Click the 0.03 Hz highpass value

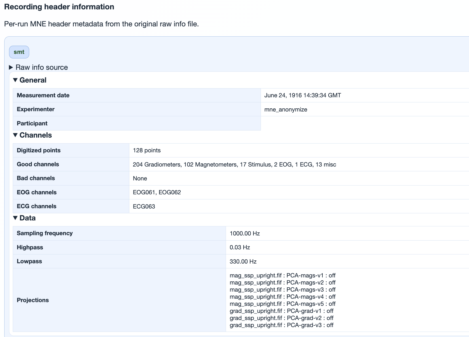[240, 247]
